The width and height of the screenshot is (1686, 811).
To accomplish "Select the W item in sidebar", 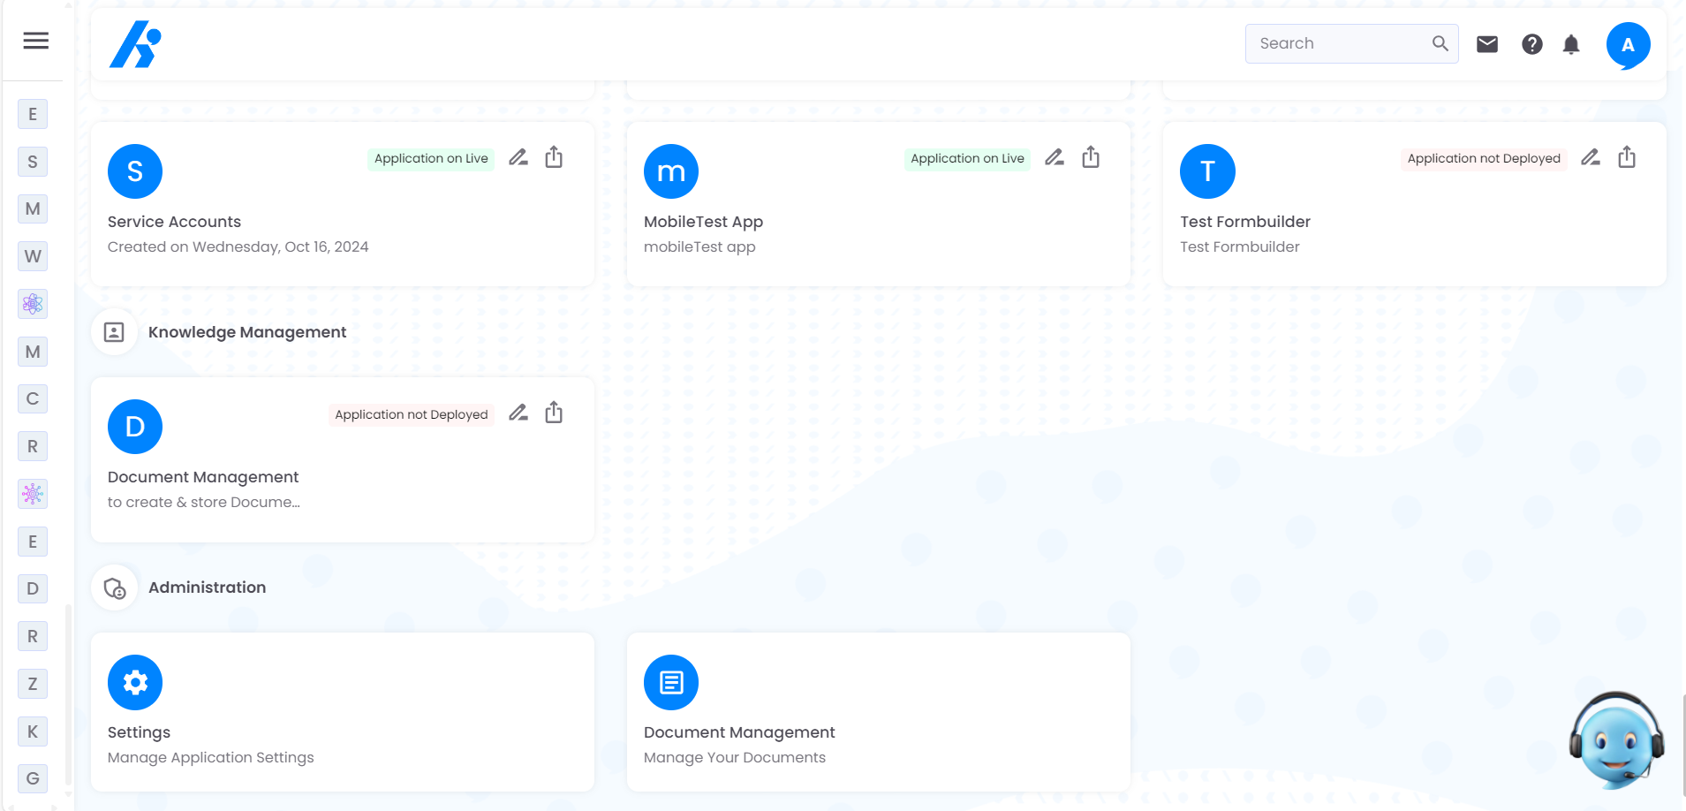I will pyautogui.click(x=33, y=256).
